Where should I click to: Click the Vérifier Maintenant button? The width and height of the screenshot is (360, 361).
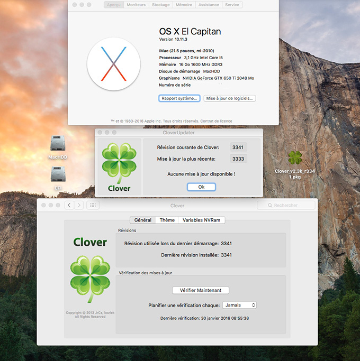[x=201, y=290]
